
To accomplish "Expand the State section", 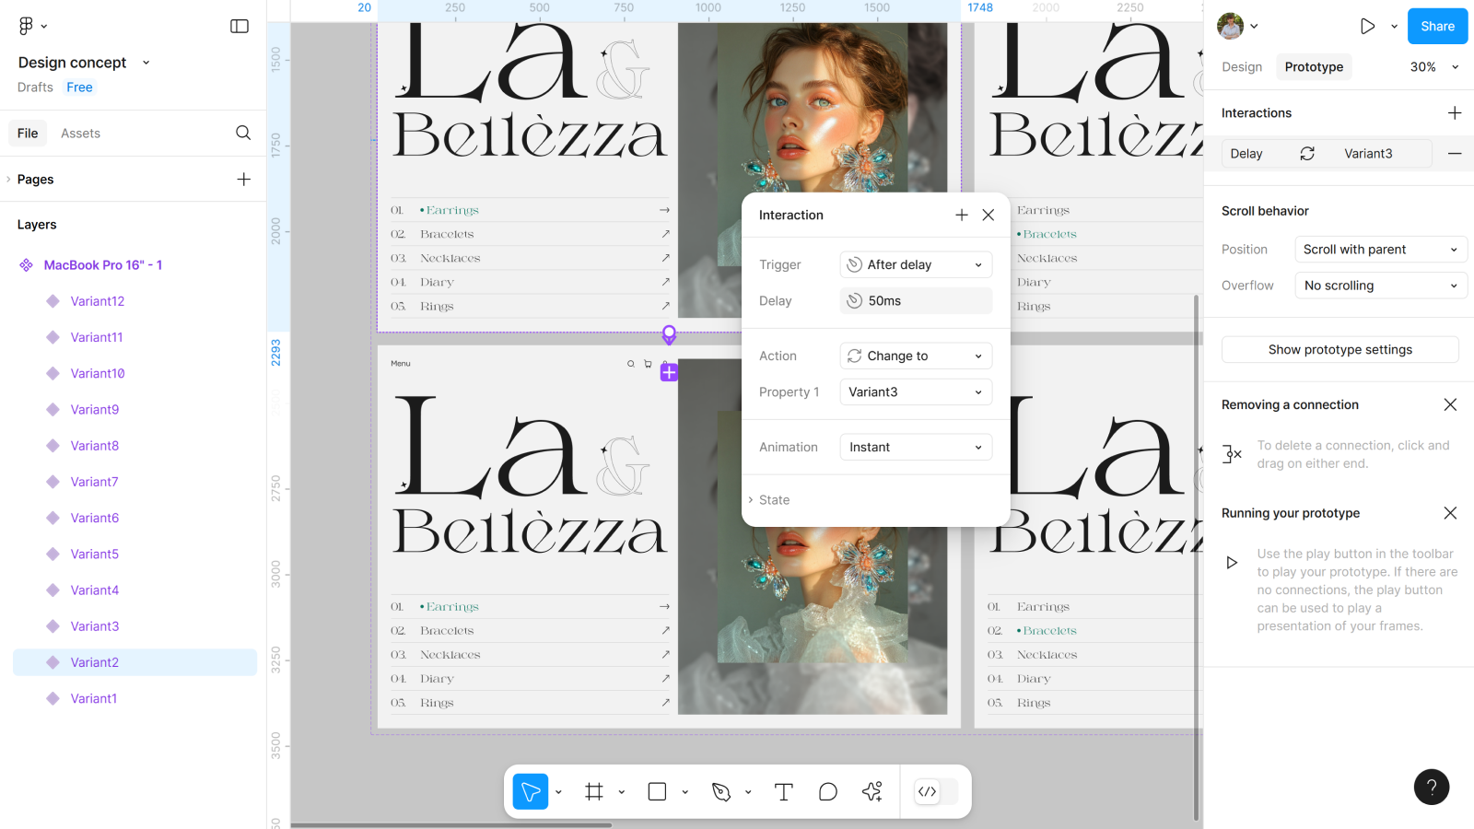I will pyautogui.click(x=774, y=500).
